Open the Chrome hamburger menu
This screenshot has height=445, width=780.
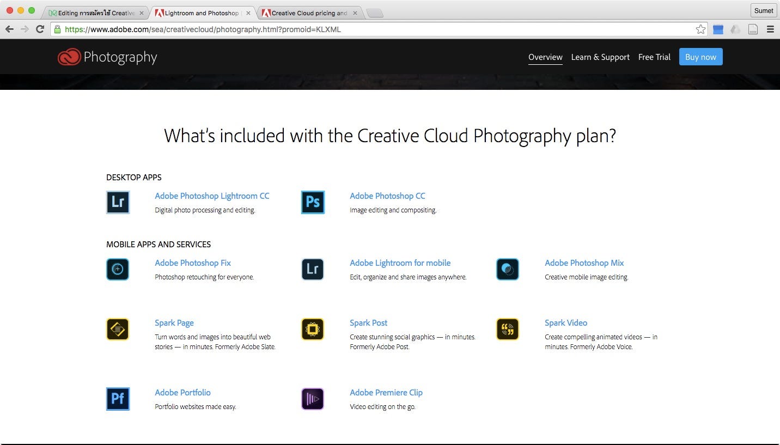click(x=770, y=29)
